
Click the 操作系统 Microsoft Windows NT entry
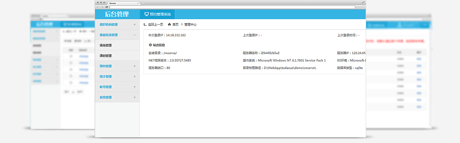pos(284,60)
